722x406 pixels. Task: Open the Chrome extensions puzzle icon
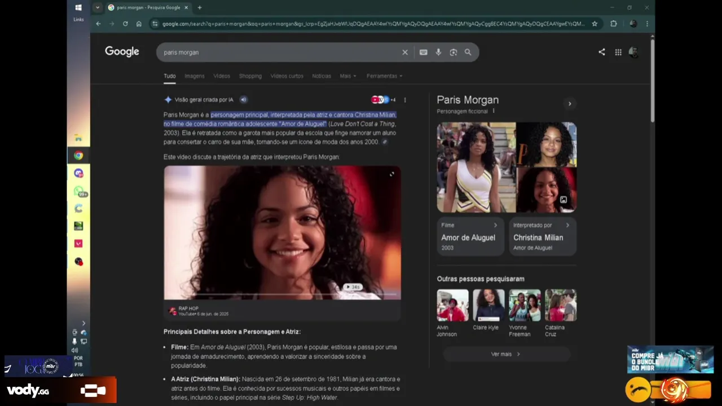[x=614, y=24]
